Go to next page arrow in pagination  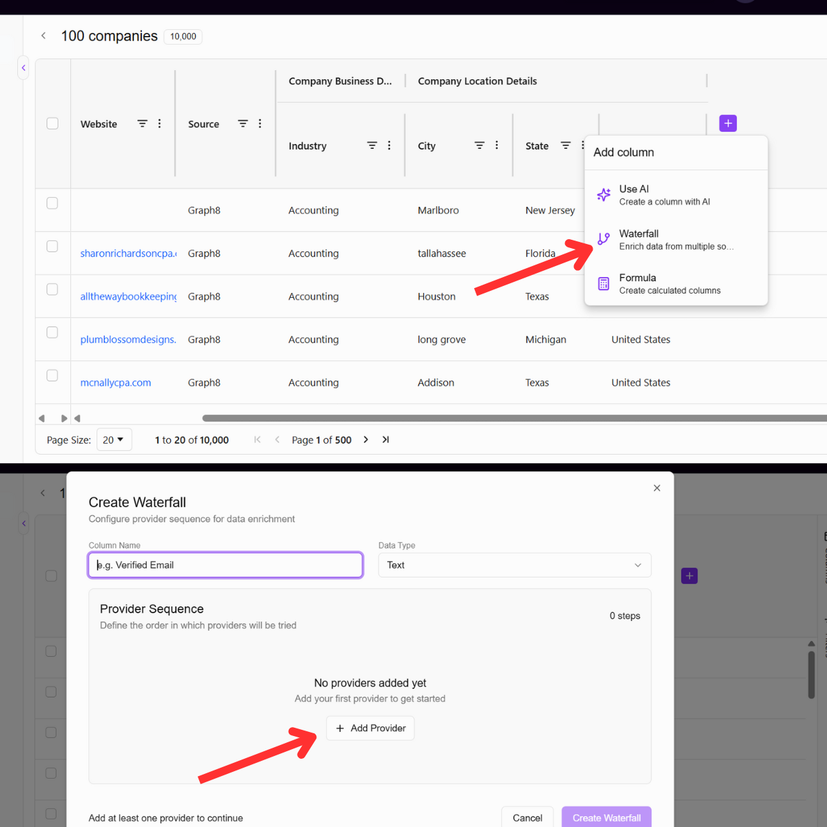click(366, 440)
